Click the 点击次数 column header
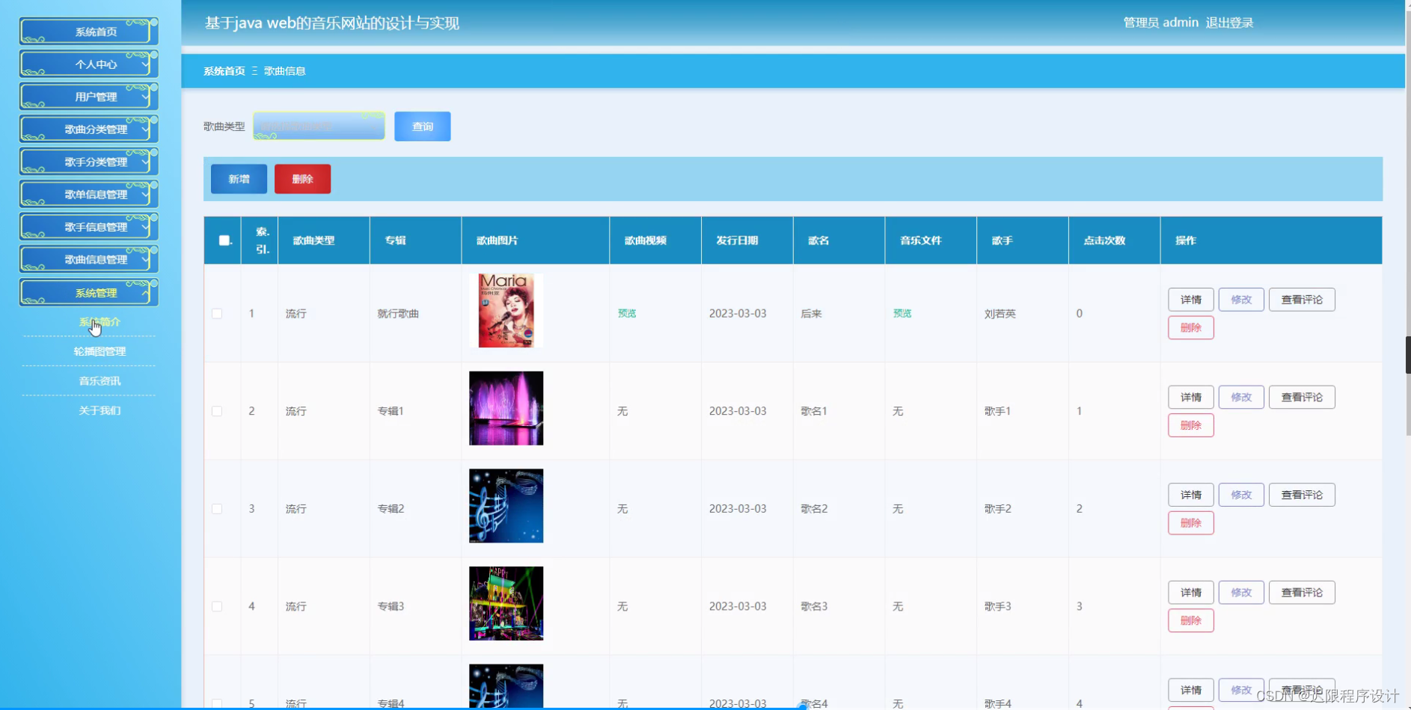 [1115, 241]
